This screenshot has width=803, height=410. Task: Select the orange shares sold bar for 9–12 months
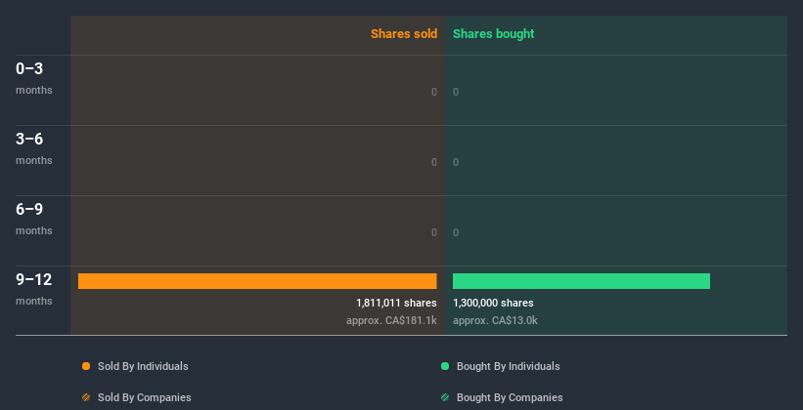257,281
